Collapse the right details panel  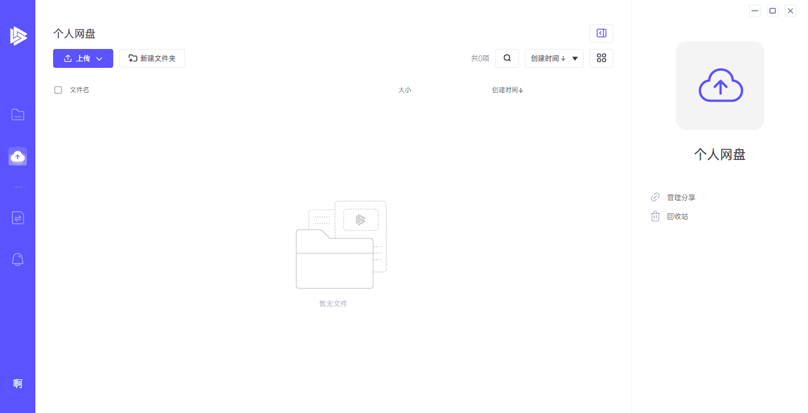(x=601, y=33)
